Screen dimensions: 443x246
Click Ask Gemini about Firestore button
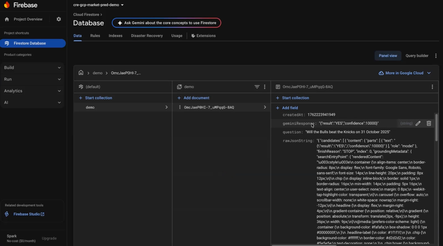166,23
